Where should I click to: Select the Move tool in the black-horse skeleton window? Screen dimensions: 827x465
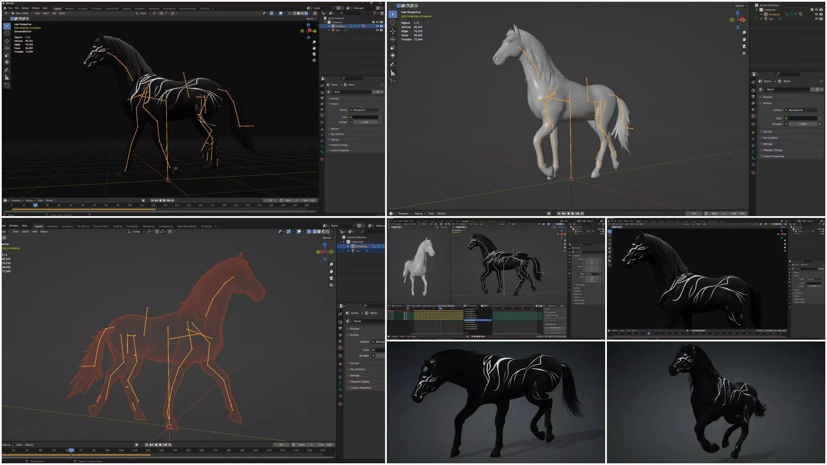[7, 41]
